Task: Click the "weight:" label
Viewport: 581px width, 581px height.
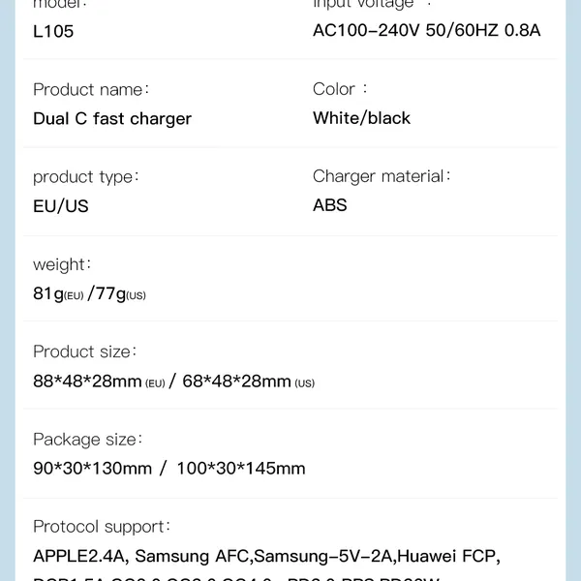Action: pyautogui.click(x=62, y=264)
